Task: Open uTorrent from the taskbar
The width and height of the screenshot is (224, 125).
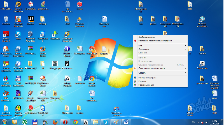Action: pos(25,122)
